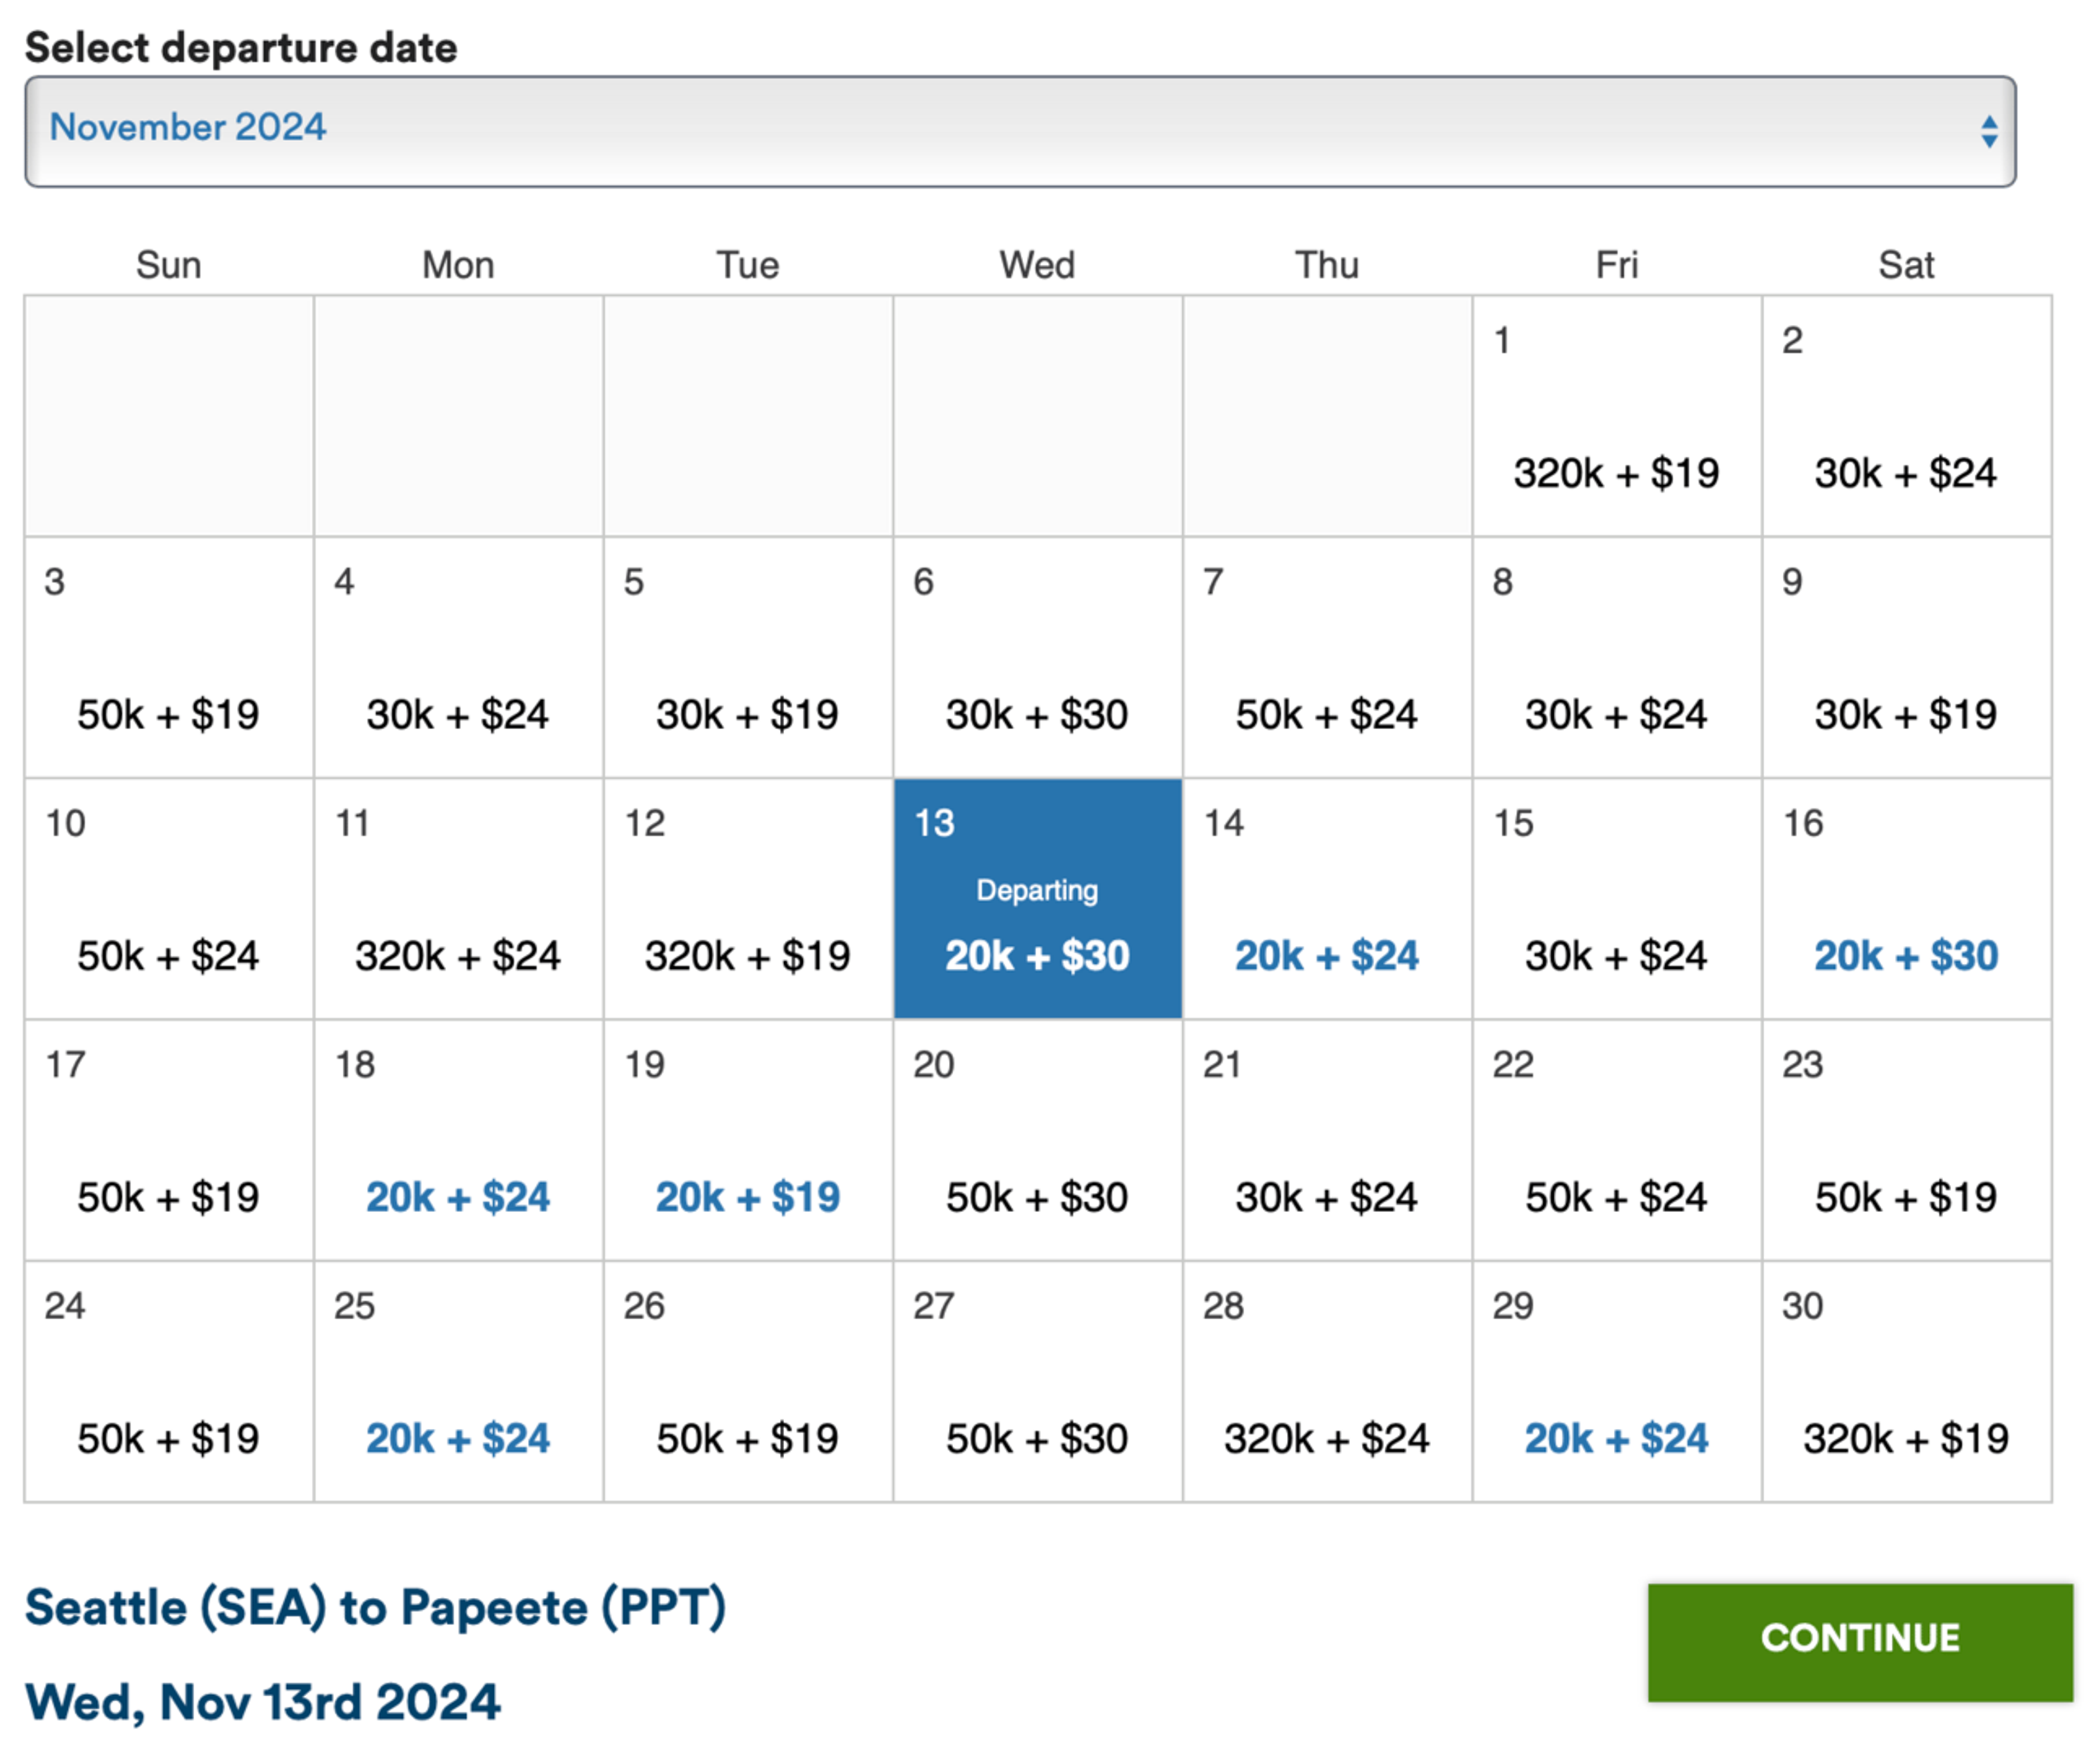Pick November 18 fare 20k + $24

pos(458,1140)
